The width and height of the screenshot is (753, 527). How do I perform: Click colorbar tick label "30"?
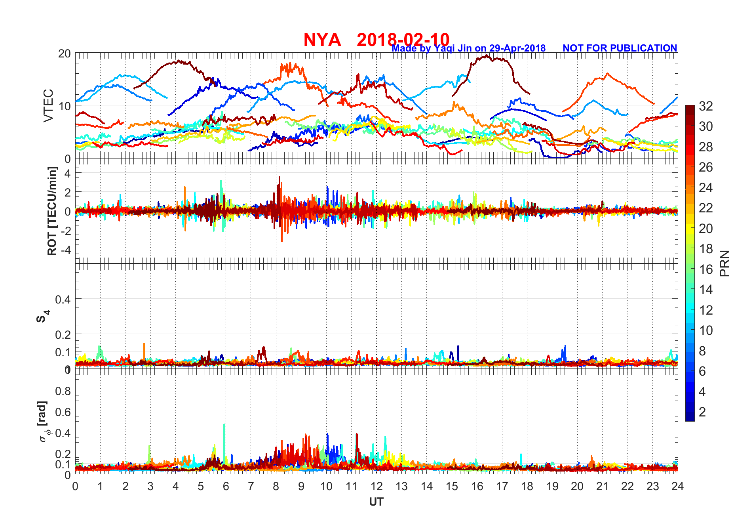pyautogui.click(x=706, y=126)
